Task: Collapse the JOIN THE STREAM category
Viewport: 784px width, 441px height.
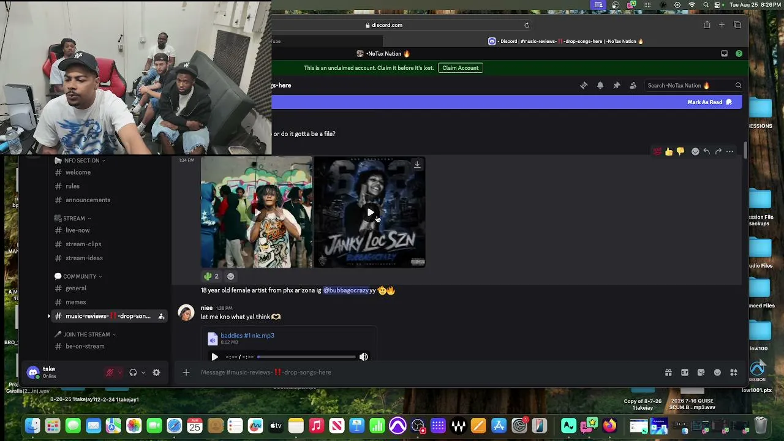Action: [85, 334]
